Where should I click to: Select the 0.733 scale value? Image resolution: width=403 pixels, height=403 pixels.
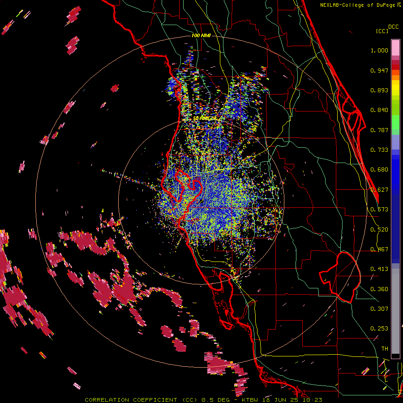(379, 150)
